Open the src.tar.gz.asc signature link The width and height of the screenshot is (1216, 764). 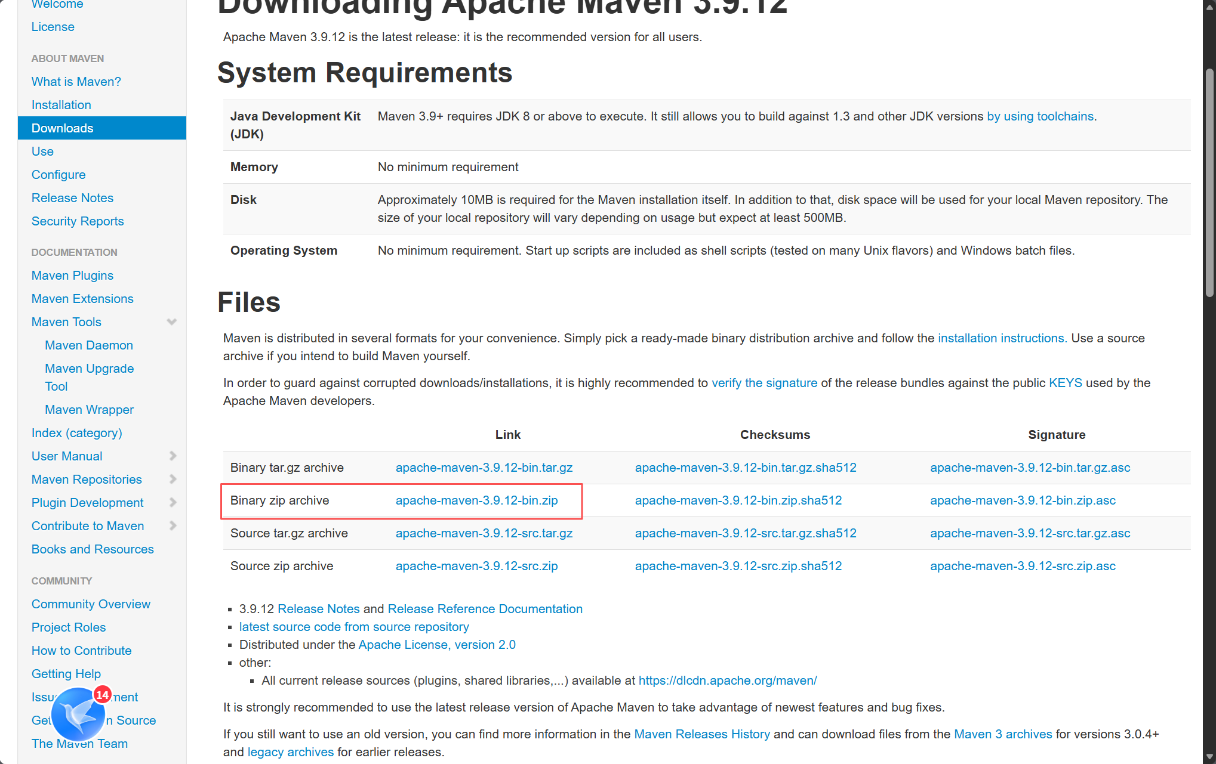point(1030,533)
